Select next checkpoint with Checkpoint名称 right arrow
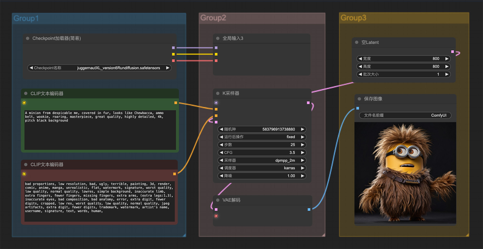Viewport: 483px width, 249px height. [x=168, y=68]
